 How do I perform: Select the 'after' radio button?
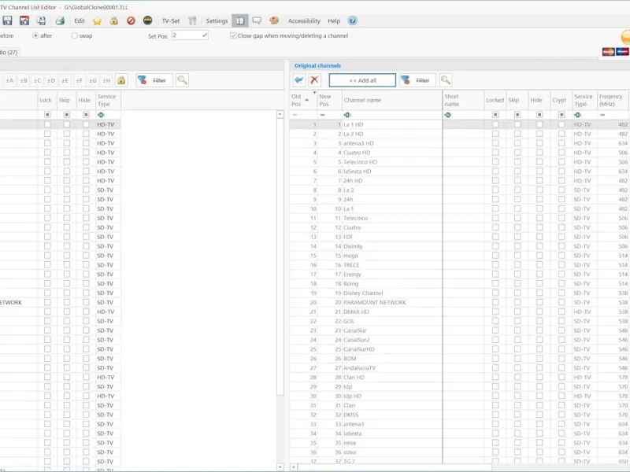[35, 35]
